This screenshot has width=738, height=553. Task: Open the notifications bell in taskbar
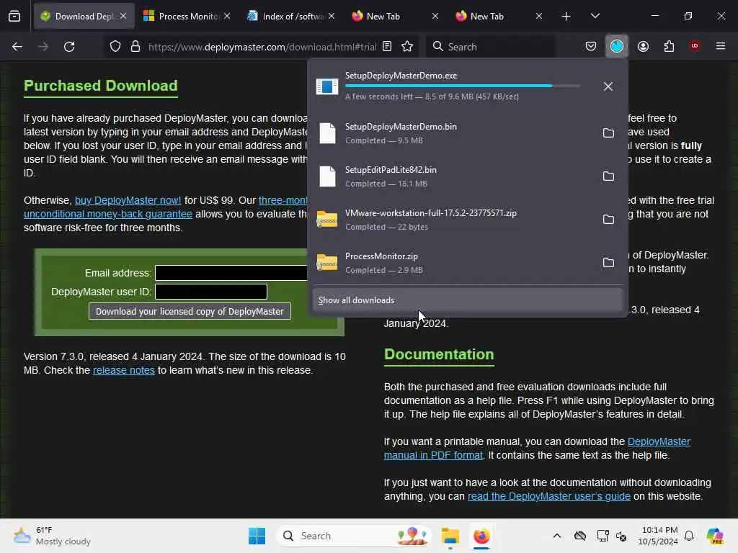click(689, 536)
